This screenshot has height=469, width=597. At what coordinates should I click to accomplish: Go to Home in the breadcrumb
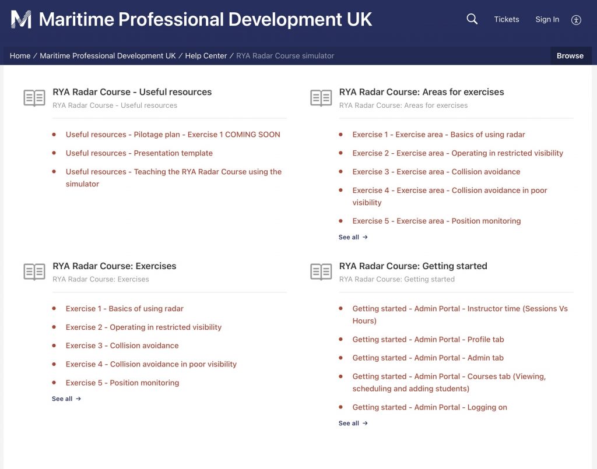[20, 56]
